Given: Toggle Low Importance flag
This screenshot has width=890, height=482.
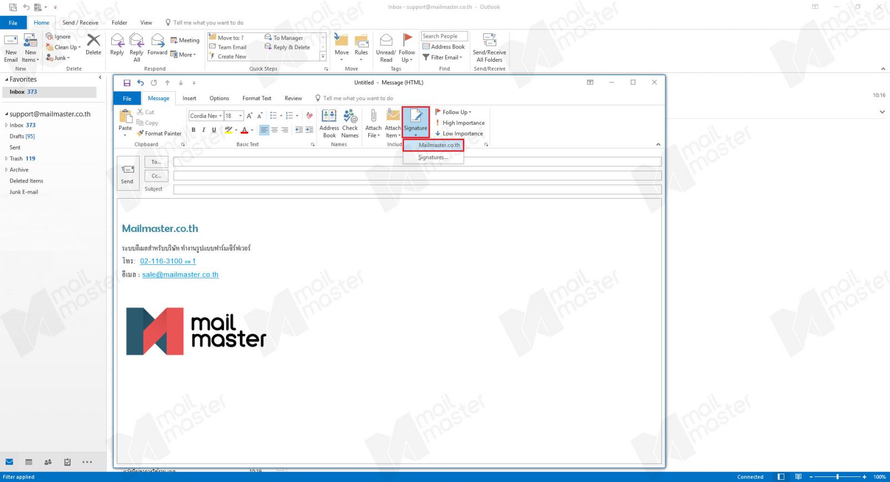Looking at the screenshot, I should pos(459,134).
